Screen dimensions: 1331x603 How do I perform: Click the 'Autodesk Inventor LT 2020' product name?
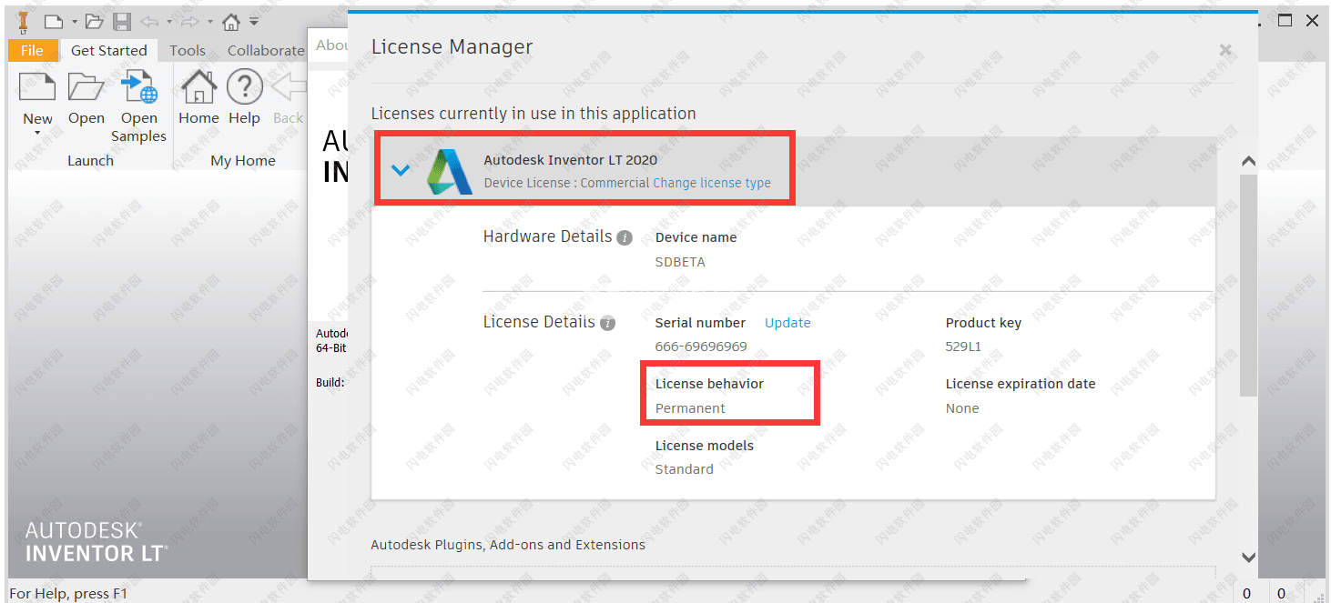tap(570, 160)
